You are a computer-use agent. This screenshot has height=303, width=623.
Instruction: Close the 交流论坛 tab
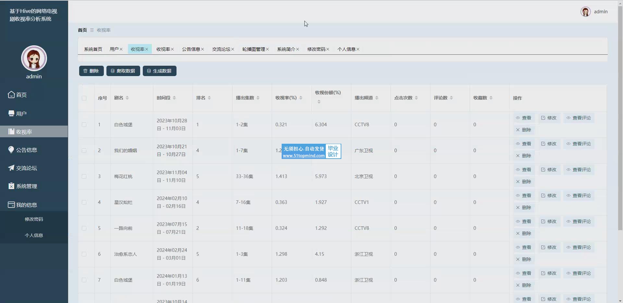point(233,49)
